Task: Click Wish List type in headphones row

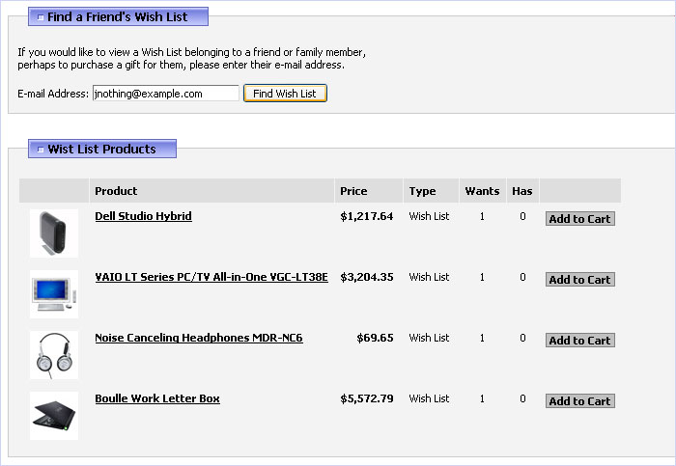Action: coord(429,338)
